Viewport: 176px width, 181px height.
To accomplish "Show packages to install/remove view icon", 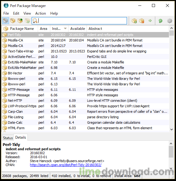I will point(27,21).
